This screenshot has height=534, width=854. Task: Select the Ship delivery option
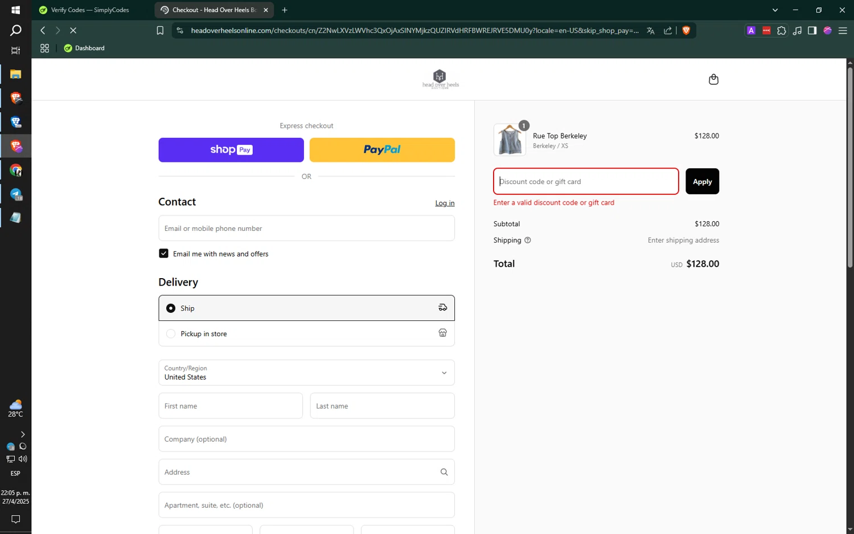click(x=306, y=308)
